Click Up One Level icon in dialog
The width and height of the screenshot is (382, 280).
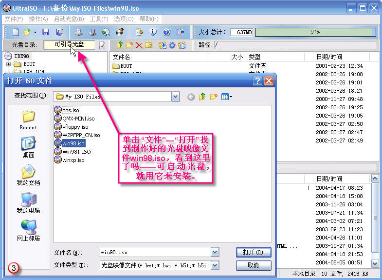[x=202, y=97]
